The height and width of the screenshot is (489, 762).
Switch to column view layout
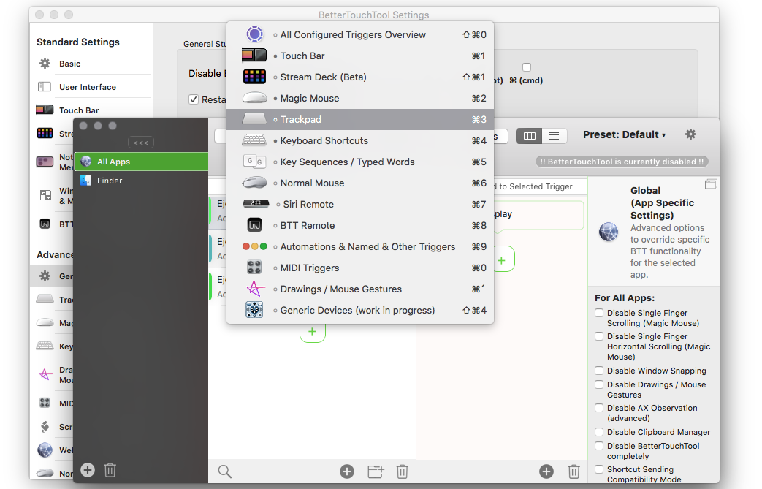click(529, 136)
